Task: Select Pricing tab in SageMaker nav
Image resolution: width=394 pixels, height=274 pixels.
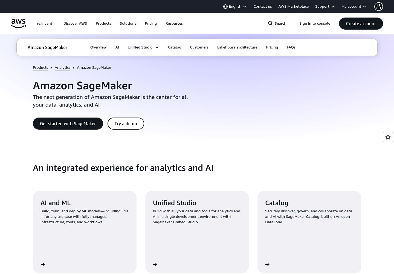Action: pos(272,47)
